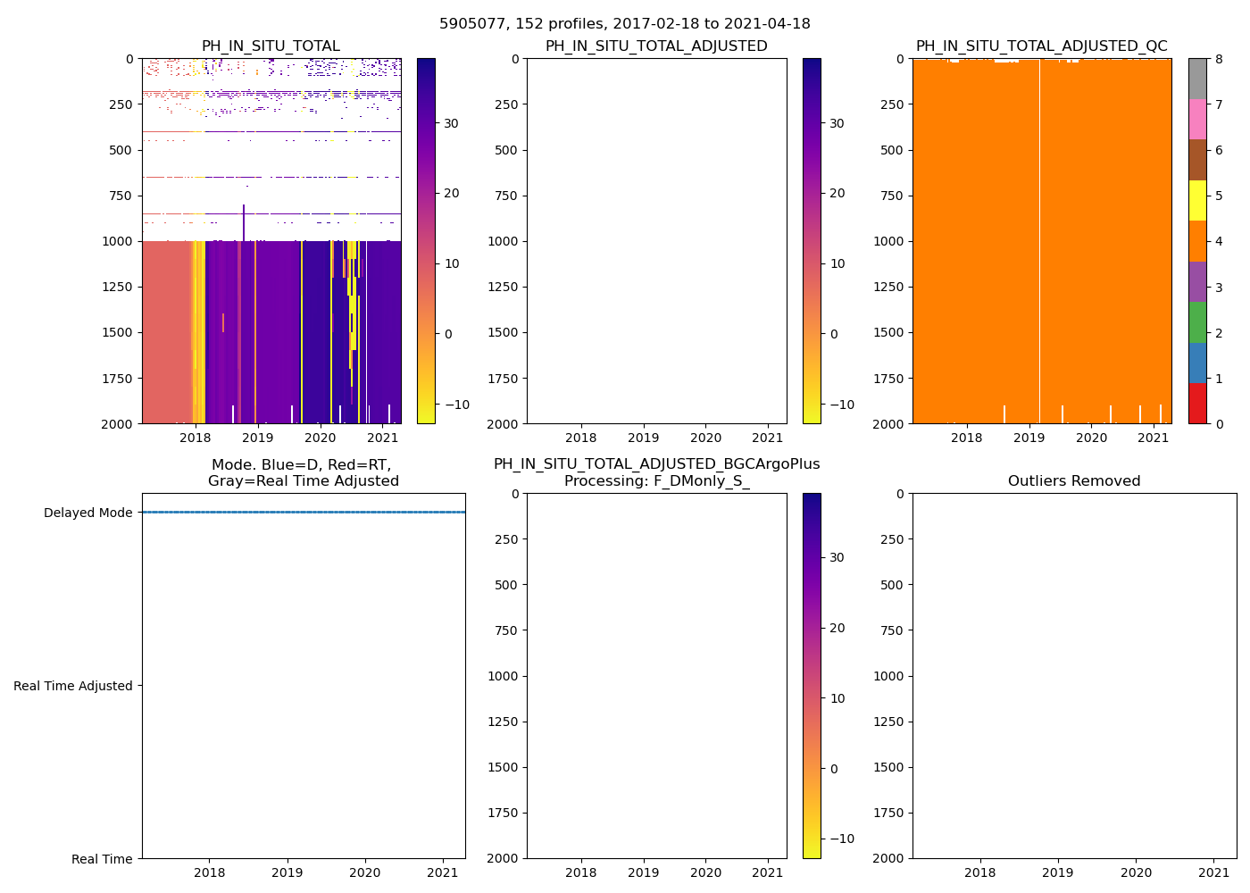Image resolution: width=1250 pixels, height=893 pixels.
Task: Click the 'Delayed Mode' y-axis label
Action: pyautogui.click(x=87, y=513)
